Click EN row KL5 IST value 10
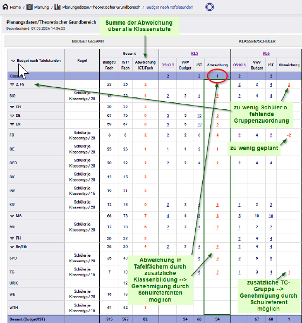 (x=199, y=124)
